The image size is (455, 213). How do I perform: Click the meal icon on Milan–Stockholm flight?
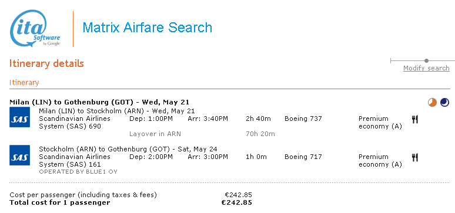pyautogui.click(x=415, y=119)
